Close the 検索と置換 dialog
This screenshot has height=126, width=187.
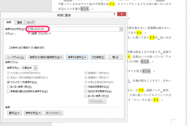tap(122, 14)
